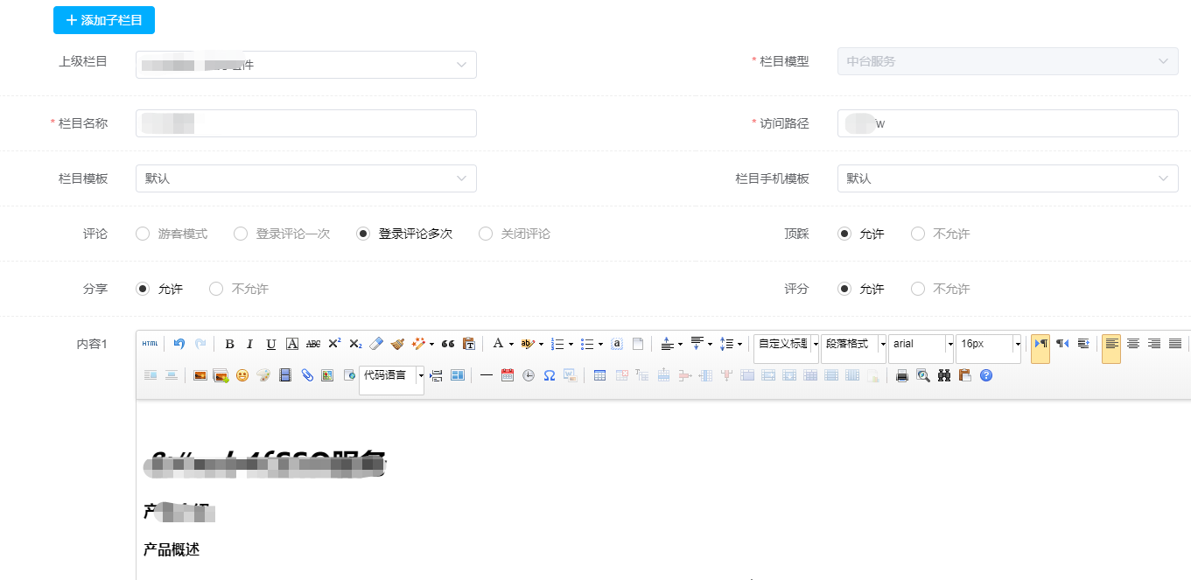
Task: Undo the last edit
Action: click(179, 344)
